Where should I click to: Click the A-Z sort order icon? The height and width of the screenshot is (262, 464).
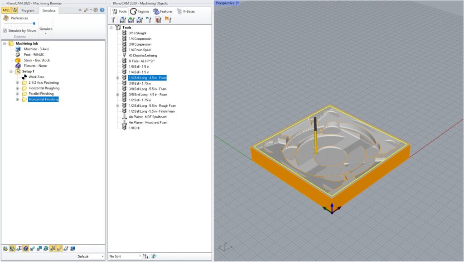(145, 256)
